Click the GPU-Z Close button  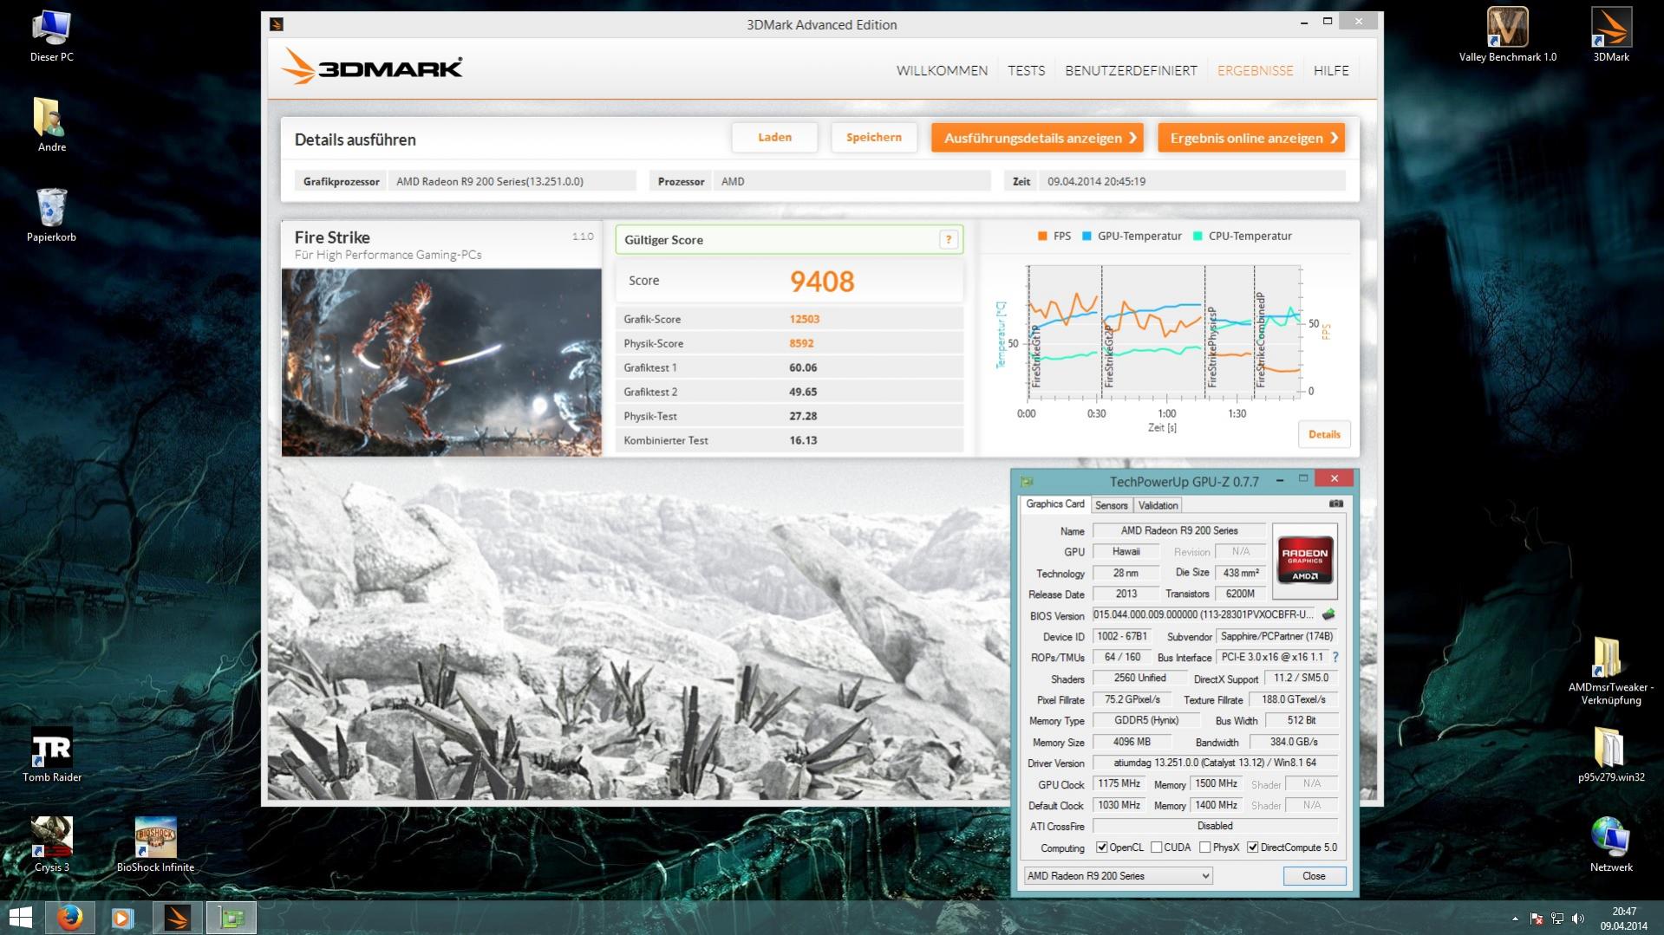coord(1314,876)
